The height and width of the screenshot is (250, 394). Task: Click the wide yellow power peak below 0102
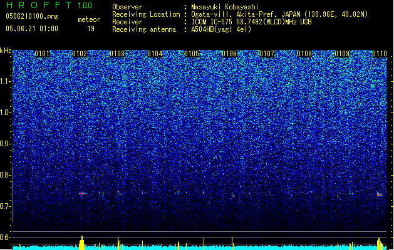pos(81,243)
